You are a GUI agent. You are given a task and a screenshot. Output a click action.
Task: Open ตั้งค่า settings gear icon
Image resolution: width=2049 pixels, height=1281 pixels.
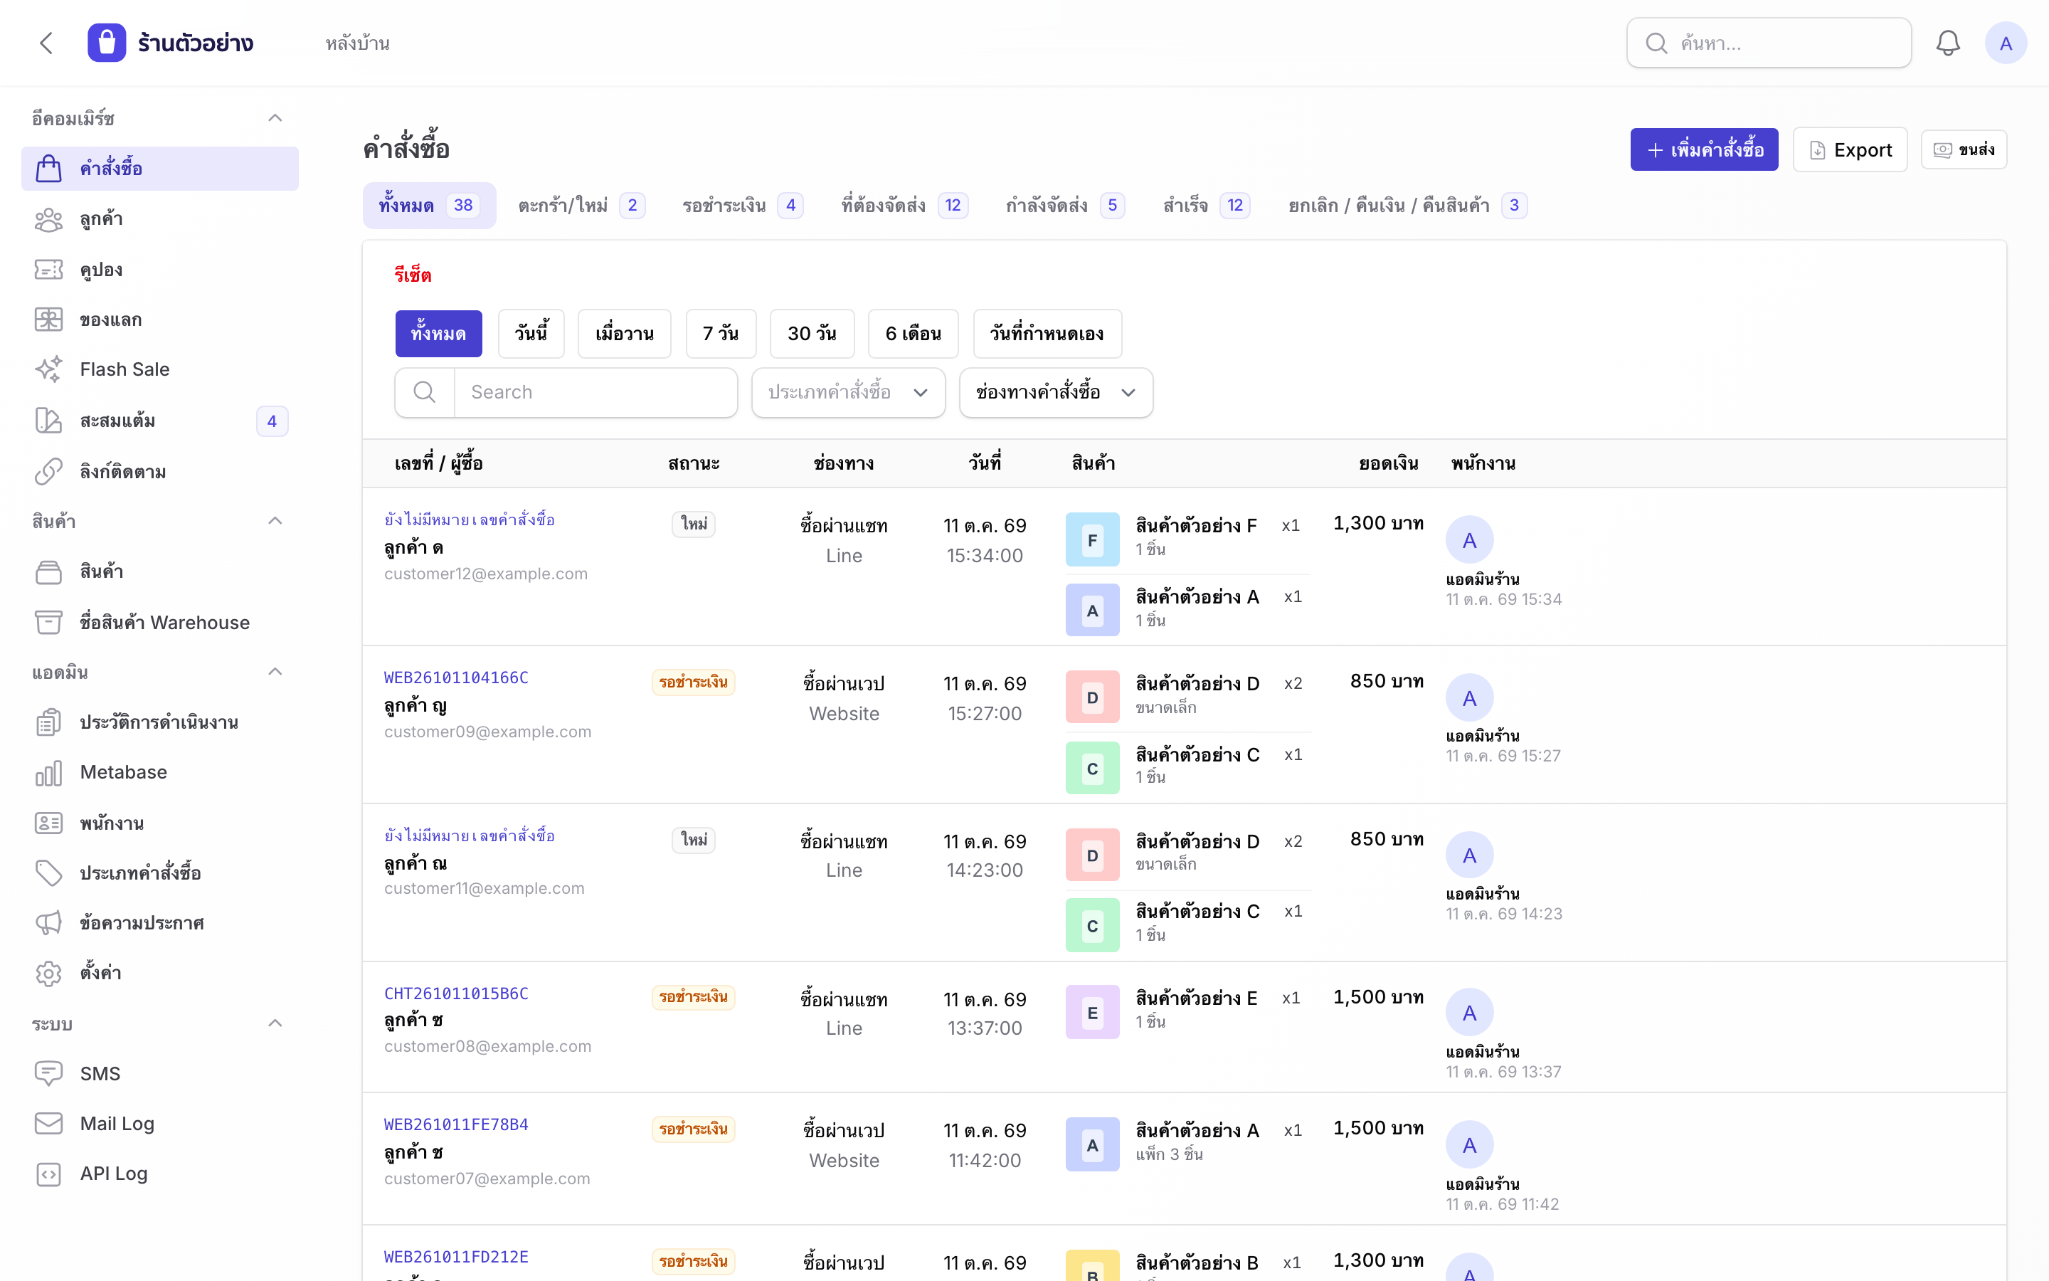48,974
